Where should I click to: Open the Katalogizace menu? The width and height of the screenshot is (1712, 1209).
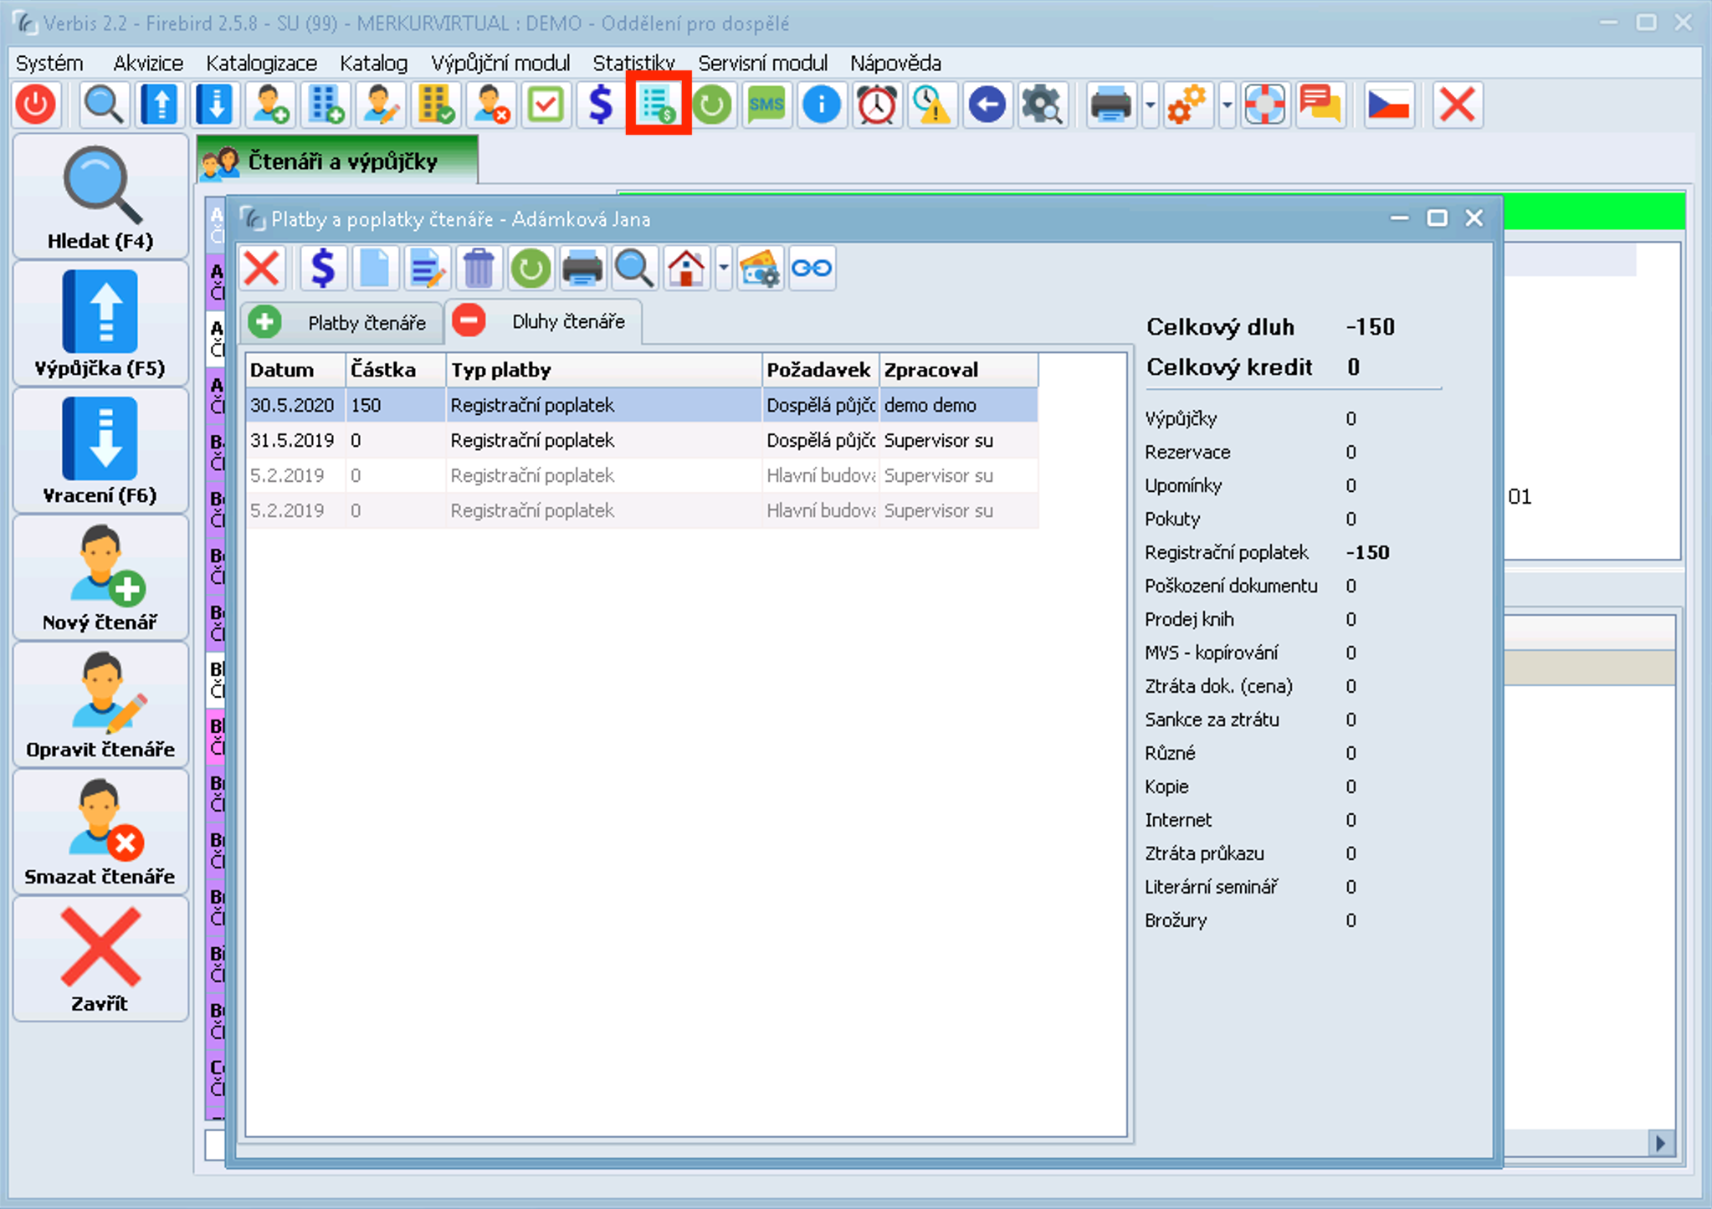[262, 64]
